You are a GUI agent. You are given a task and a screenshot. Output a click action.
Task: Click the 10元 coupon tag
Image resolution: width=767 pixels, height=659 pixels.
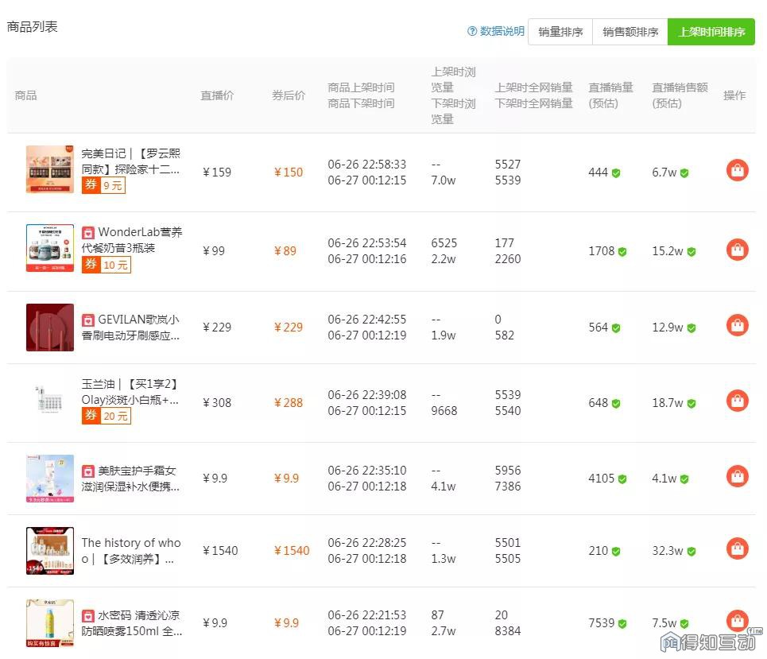click(107, 265)
